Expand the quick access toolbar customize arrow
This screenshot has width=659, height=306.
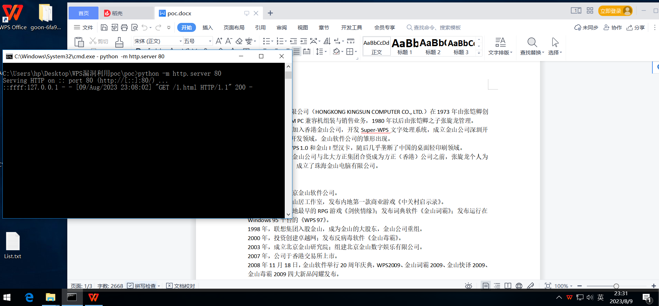[x=169, y=27]
